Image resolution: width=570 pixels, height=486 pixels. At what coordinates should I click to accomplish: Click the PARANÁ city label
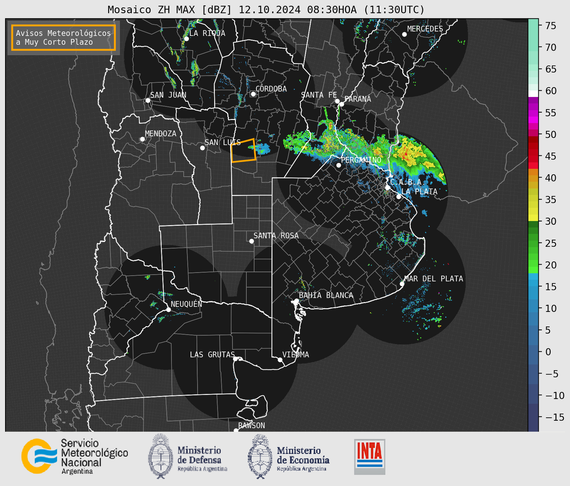click(x=357, y=99)
